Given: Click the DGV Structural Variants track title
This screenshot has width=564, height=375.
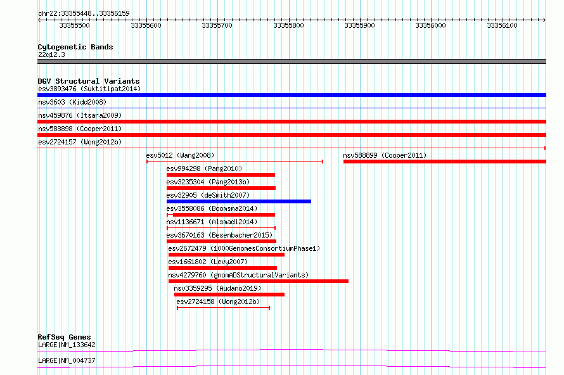Looking at the screenshot, I should [89, 81].
